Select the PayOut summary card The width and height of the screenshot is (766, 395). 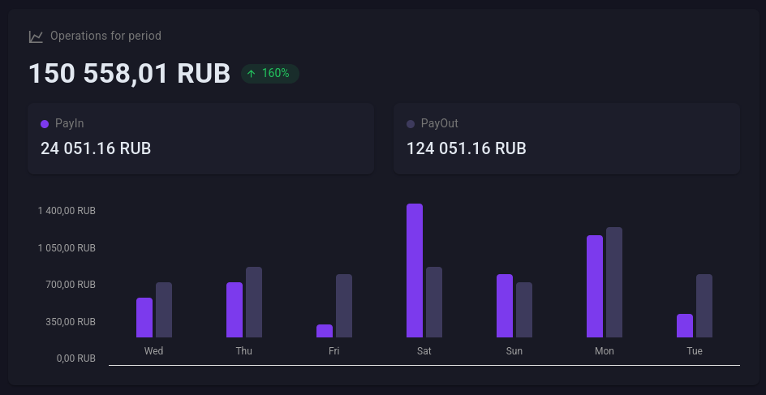[x=566, y=138]
